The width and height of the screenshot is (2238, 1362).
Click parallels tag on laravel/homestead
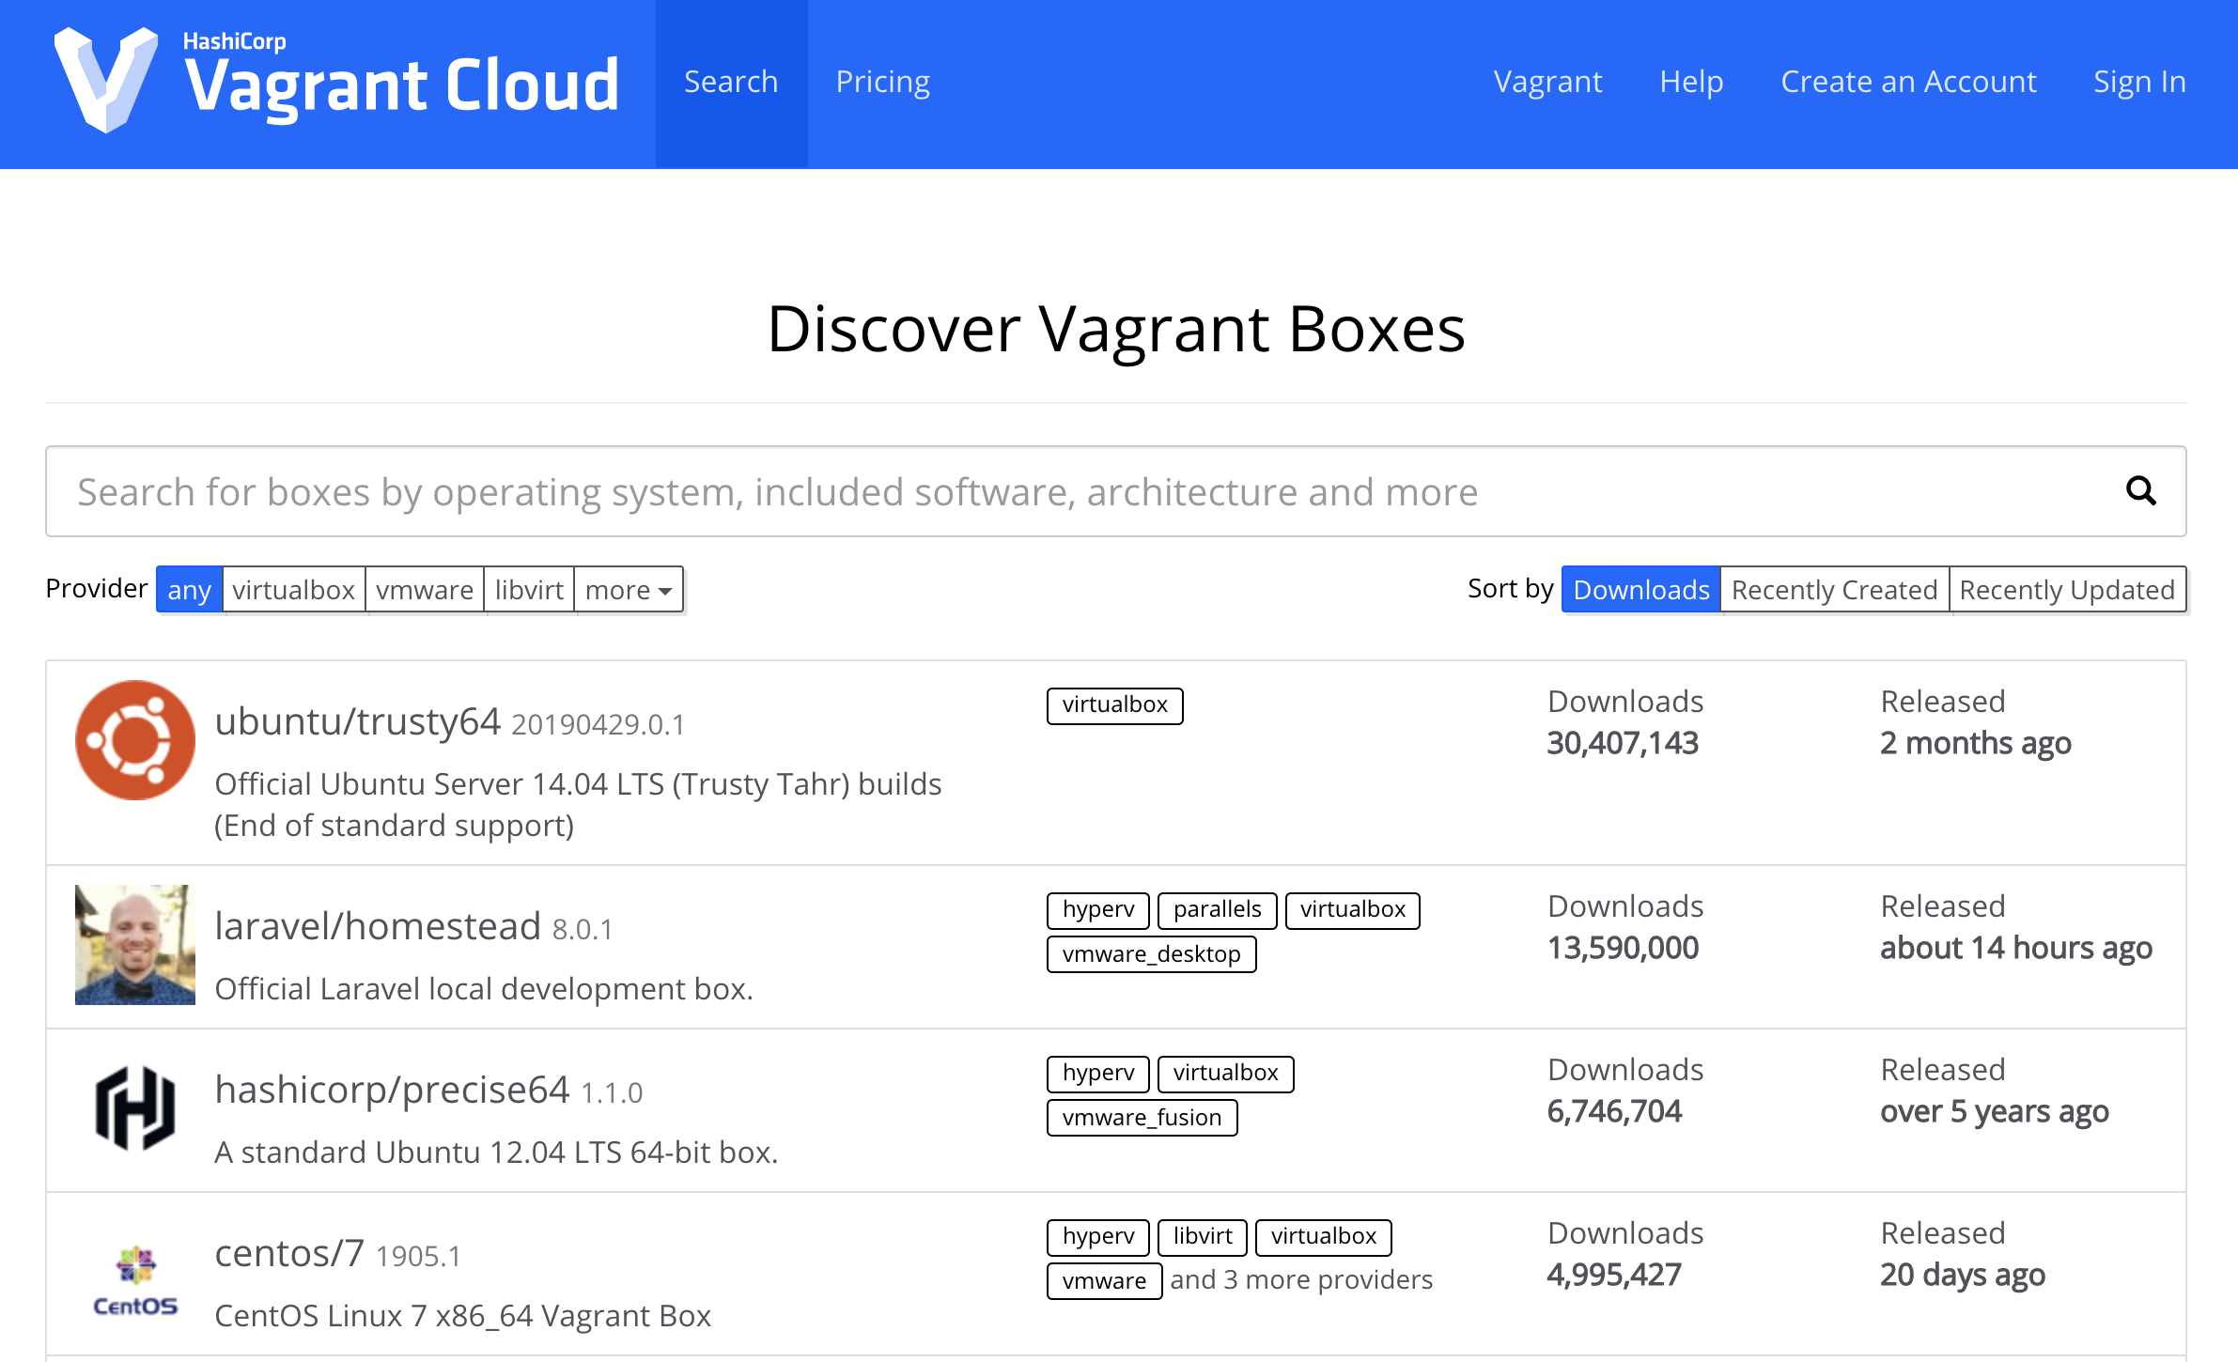click(x=1218, y=910)
